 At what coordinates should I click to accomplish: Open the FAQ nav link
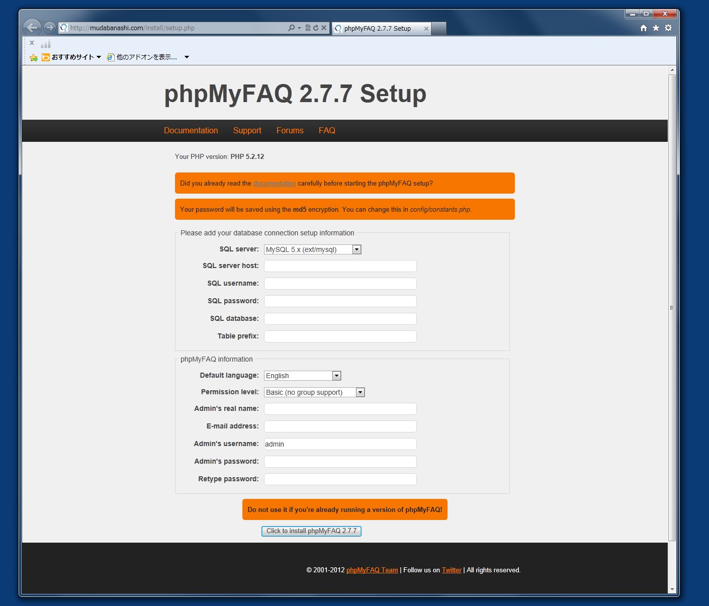coord(327,130)
